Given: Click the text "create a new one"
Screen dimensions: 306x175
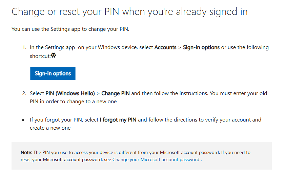Looking at the screenshot, I should tap(50, 128).
